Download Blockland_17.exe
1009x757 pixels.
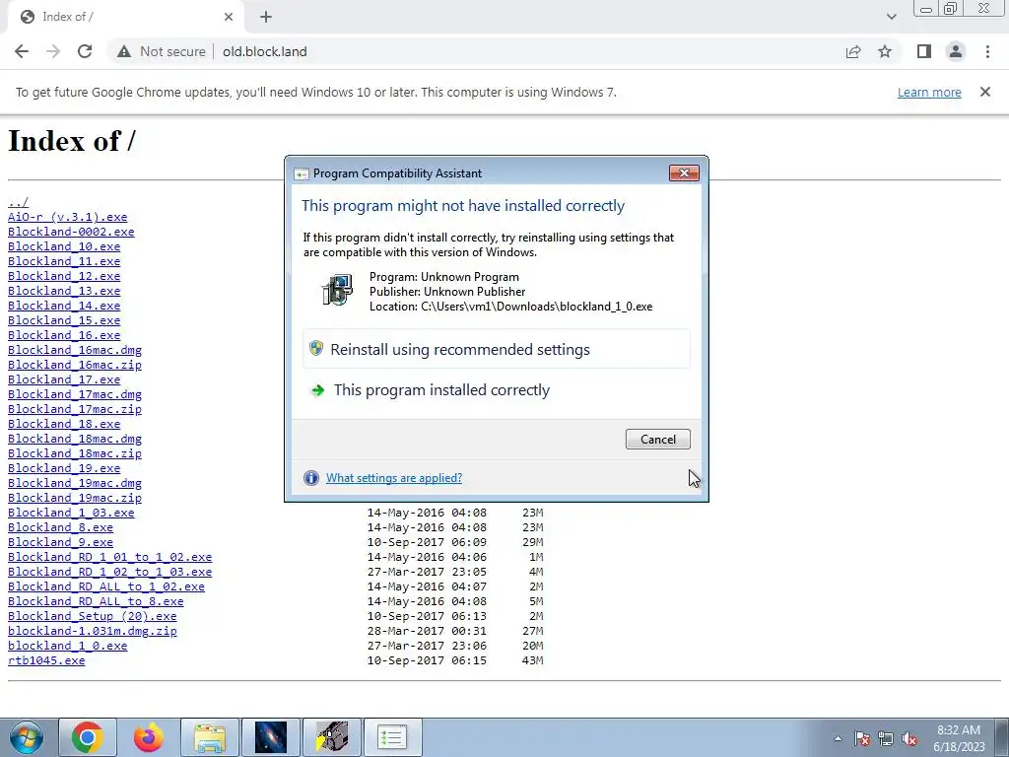[64, 379]
